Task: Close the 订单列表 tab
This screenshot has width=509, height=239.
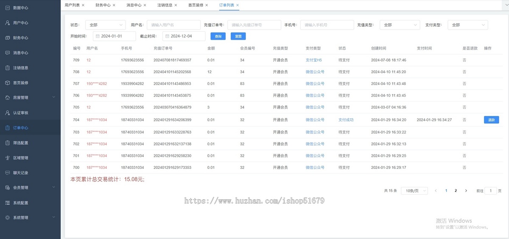Action: point(238,5)
